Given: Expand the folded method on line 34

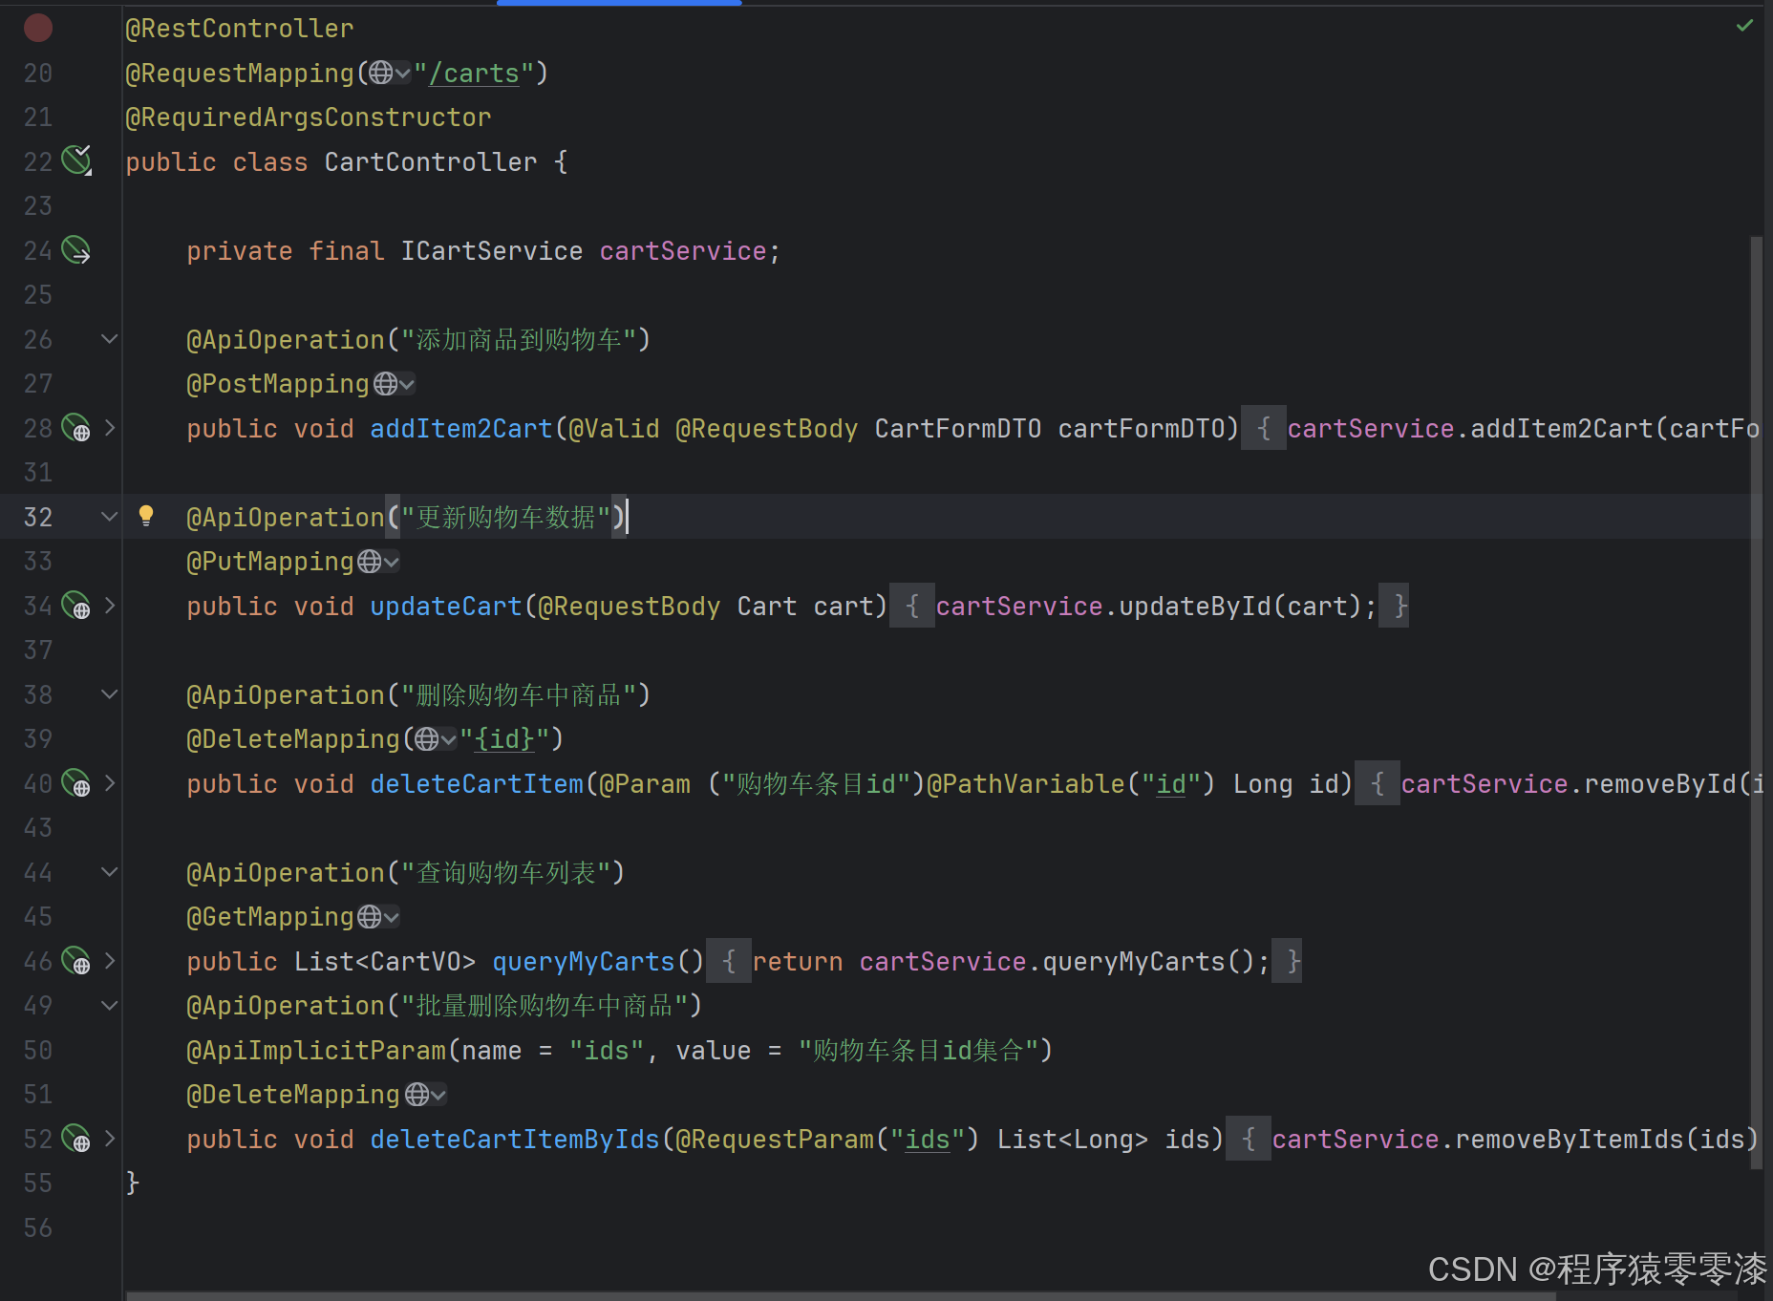Looking at the screenshot, I should click(110, 606).
